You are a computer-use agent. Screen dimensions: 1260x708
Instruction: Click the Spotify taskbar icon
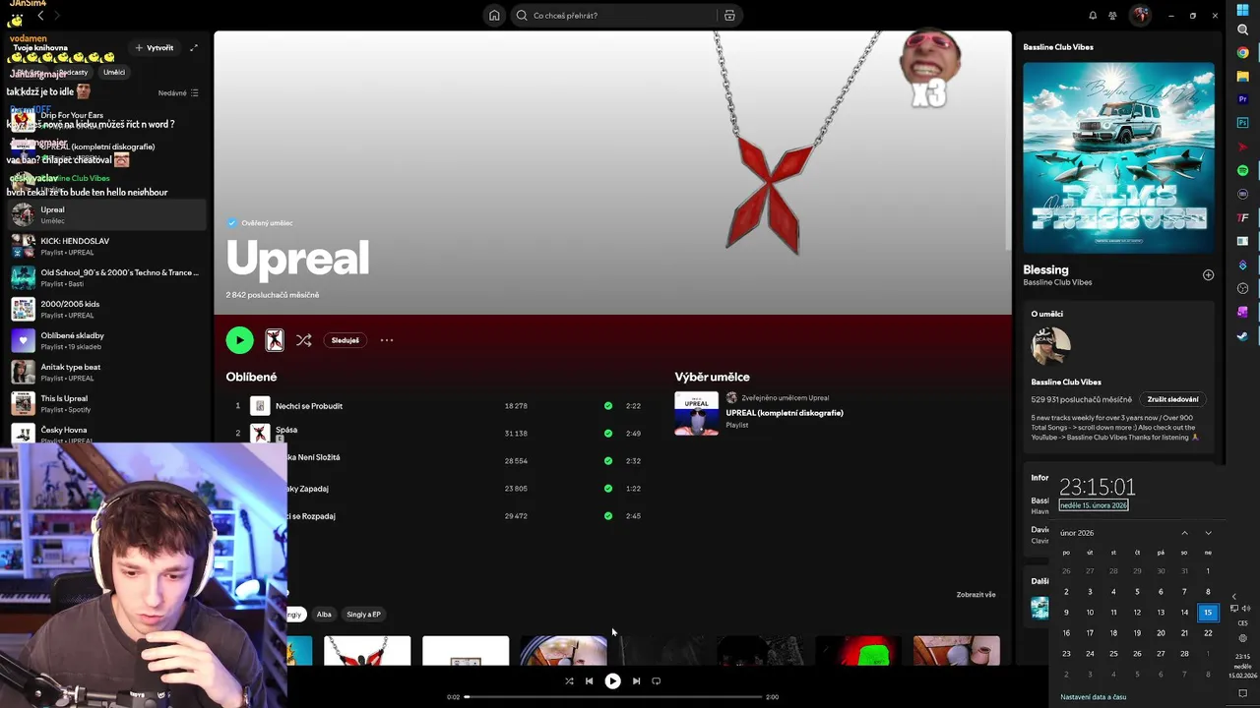pyautogui.click(x=1242, y=171)
